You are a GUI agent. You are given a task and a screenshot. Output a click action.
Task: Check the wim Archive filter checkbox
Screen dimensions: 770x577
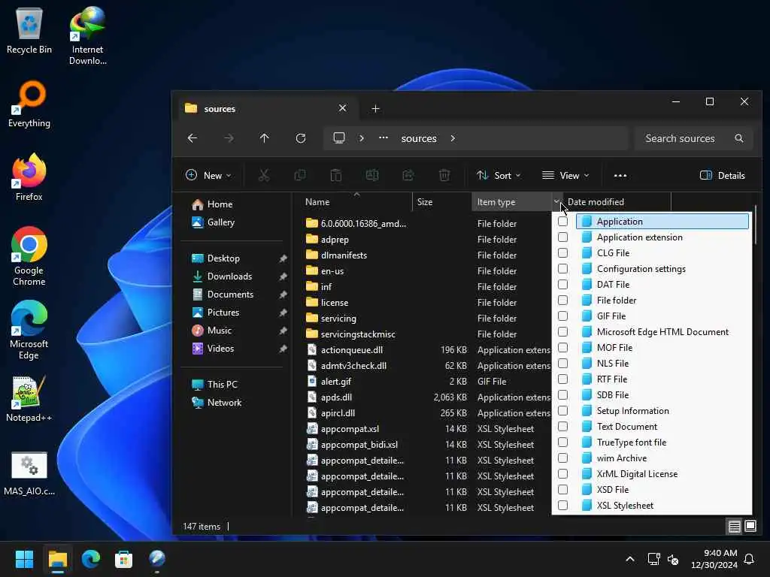[x=562, y=458]
